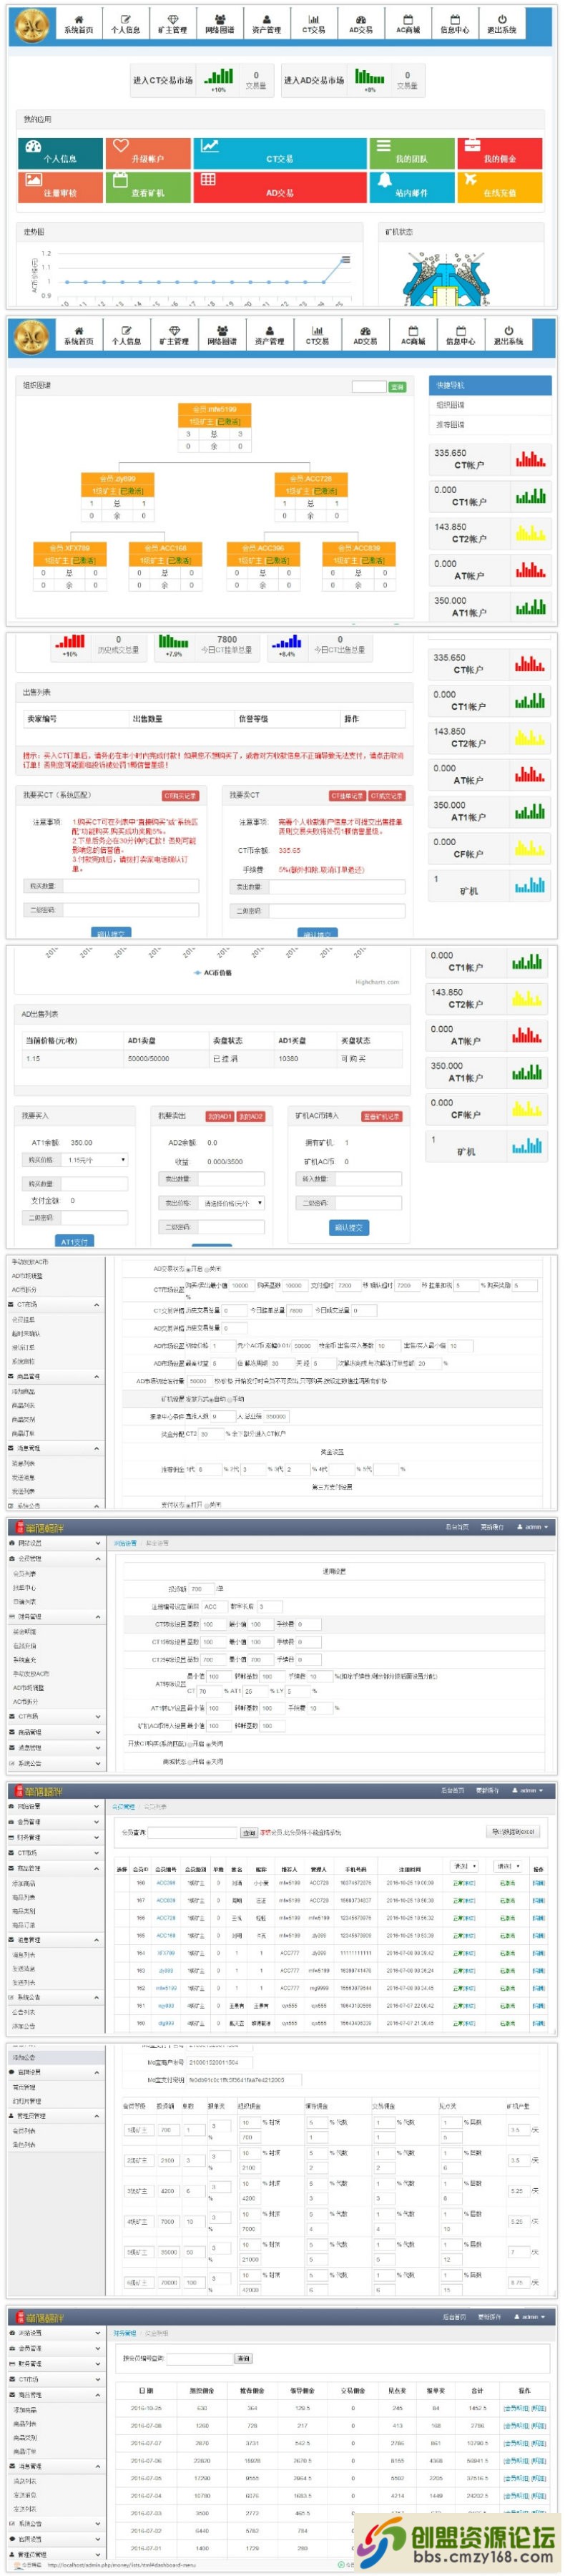The image size is (565, 2576).
Task: Click the organization chart search input
Action: [x=368, y=386]
